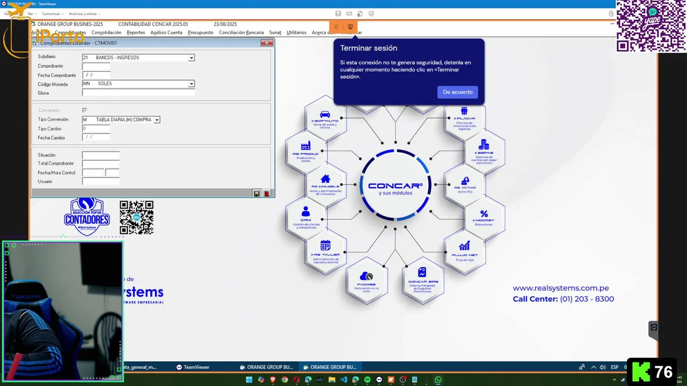The image size is (687, 386).
Task: Click the third TeamViewer toolbar file icon
Action: coord(360,13)
